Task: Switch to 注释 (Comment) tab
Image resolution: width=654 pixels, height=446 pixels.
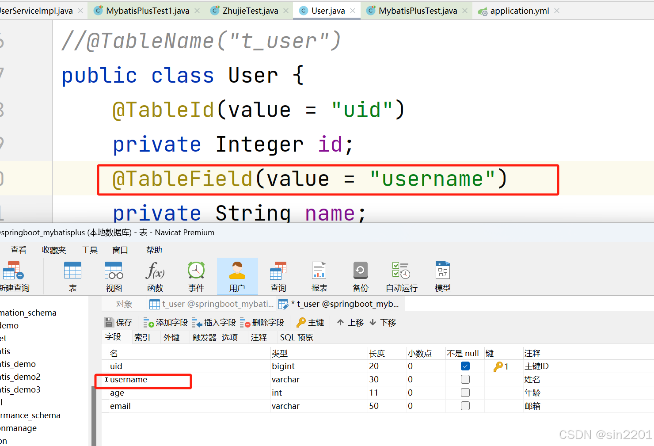Action: point(259,337)
